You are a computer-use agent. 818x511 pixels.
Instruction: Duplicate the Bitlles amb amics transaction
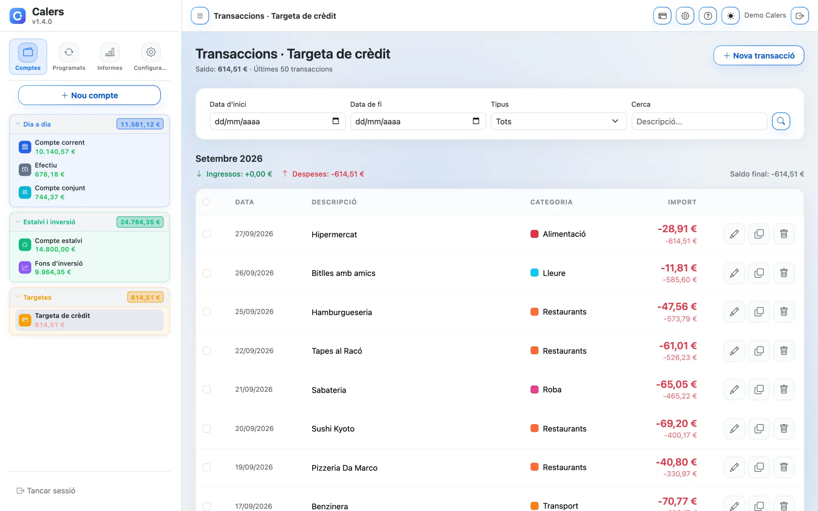pos(759,273)
